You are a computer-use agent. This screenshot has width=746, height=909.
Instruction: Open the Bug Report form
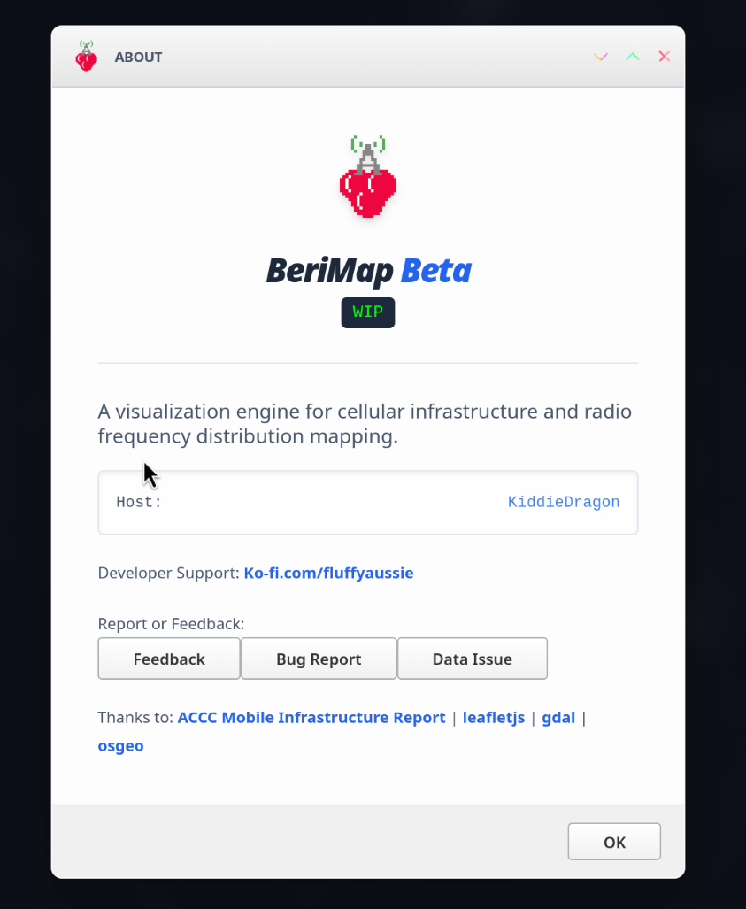(x=319, y=659)
